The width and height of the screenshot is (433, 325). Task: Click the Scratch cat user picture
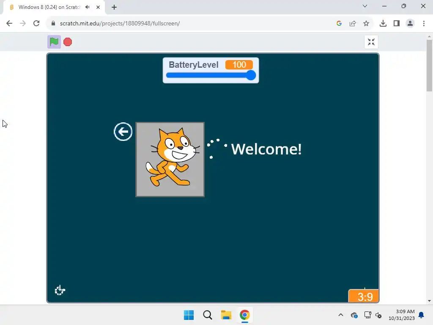pos(170,160)
